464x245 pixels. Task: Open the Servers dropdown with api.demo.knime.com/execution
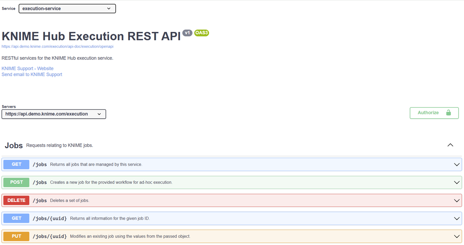point(54,114)
